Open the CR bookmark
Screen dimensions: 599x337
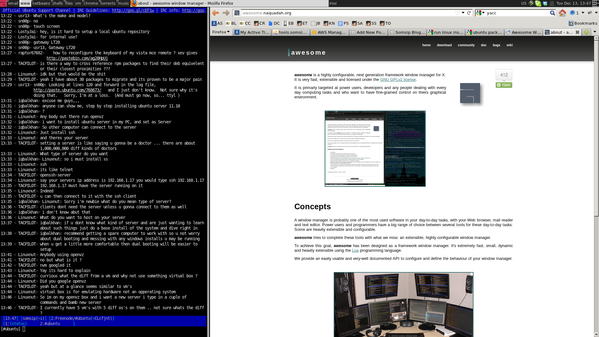pyautogui.click(x=259, y=23)
